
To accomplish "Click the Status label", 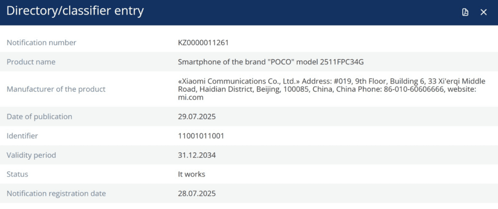I will point(17,174).
